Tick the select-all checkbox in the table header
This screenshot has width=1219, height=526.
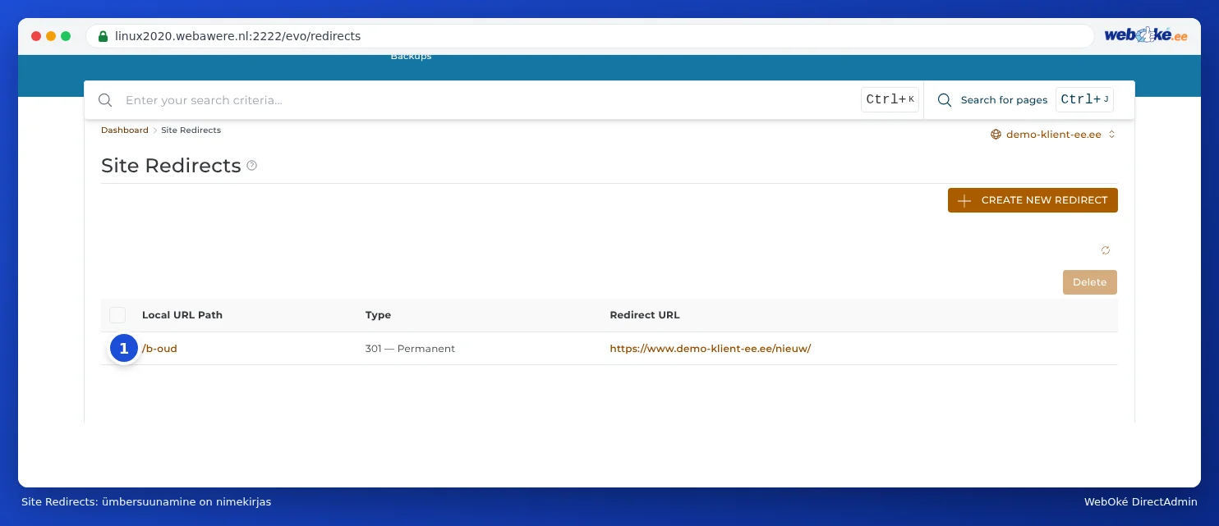point(117,315)
